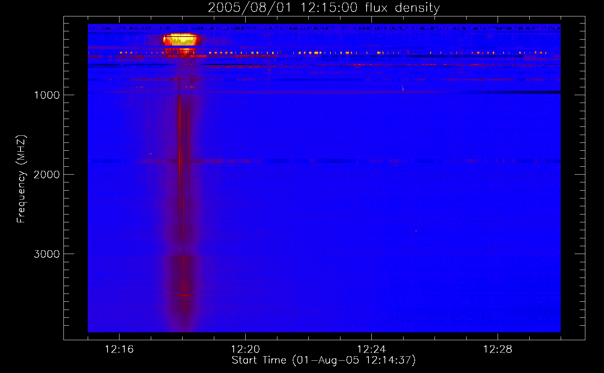Click the 3000 frequency tick label
The width and height of the screenshot is (604, 373).
[x=47, y=254]
